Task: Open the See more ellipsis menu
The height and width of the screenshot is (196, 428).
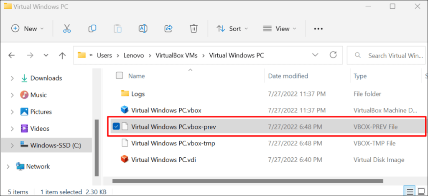Action: click(318, 29)
